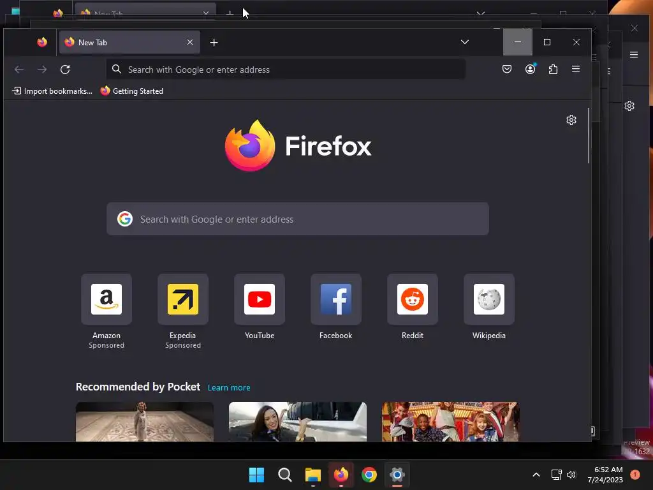
Task: Close the New Tab tab
Action: pos(190,42)
